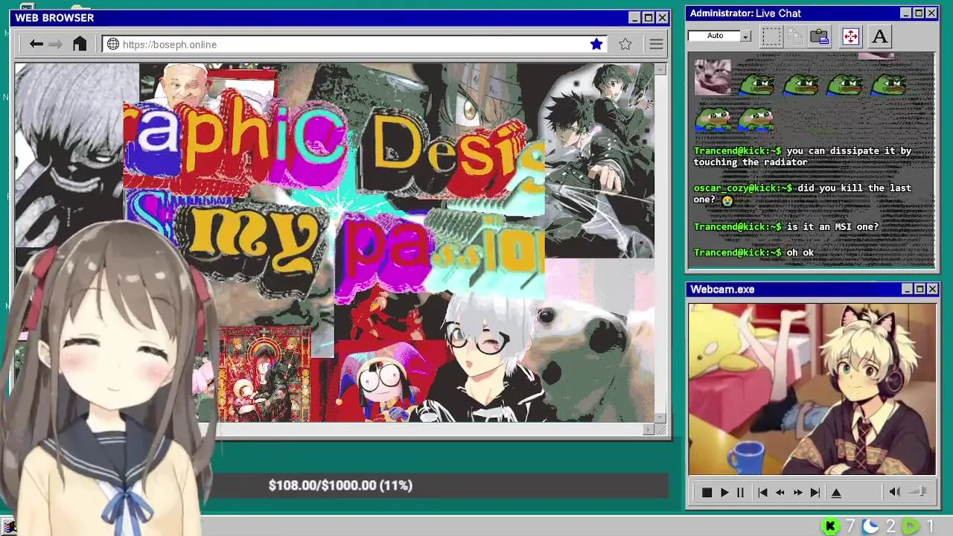Viewport: 953px width, 536px height.
Task: Click the green Kick icon in taskbar
Action: (x=830, y=526)
